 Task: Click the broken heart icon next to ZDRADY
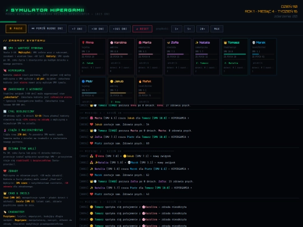(x=5, y=171)
